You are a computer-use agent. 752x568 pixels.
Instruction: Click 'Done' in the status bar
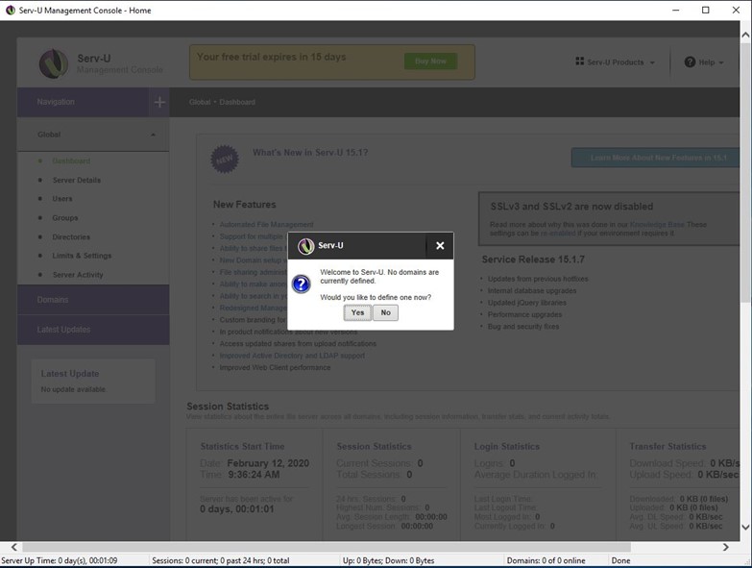pos(620,560)
